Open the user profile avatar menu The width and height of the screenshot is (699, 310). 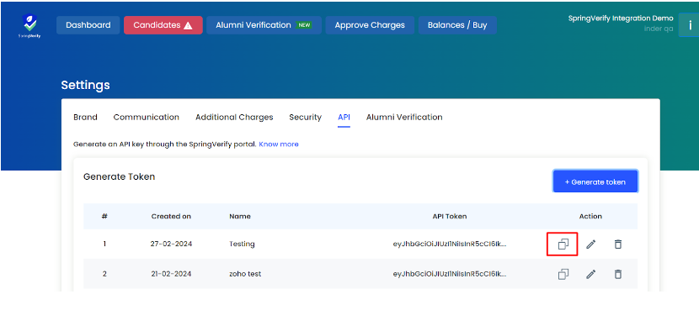tap(689, 25)
